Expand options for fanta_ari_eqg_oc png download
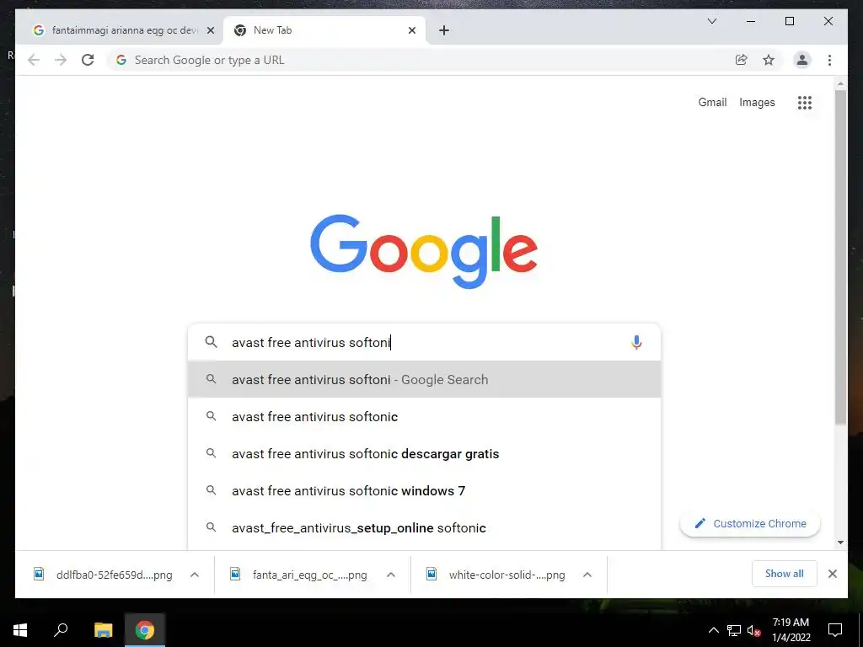Image resolution: width=863 pixels, height=647 pixels. [x=391, y=575]
